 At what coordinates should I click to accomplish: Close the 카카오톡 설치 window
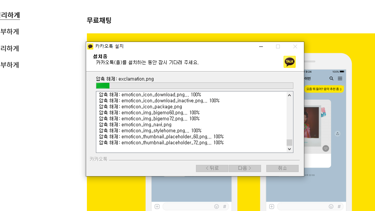(x=295, y=46)
